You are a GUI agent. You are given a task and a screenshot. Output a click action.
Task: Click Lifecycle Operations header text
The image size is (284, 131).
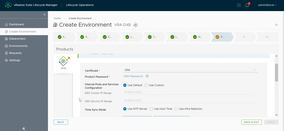coord(80,5)
